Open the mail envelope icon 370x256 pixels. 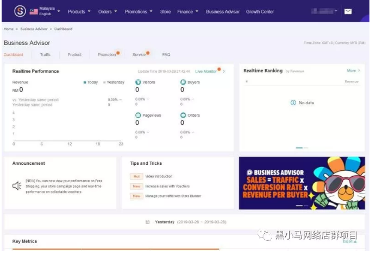(x=348, y=11)
